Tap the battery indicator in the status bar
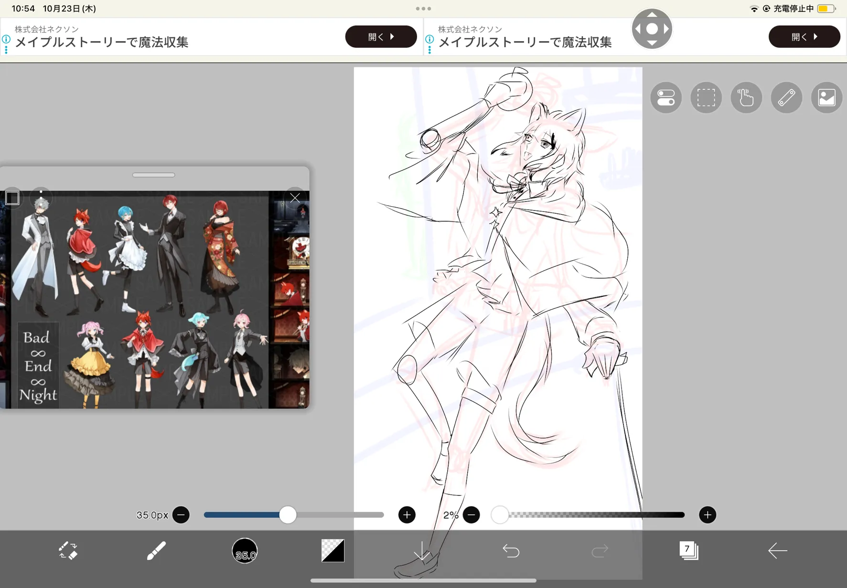 [826, 9]
